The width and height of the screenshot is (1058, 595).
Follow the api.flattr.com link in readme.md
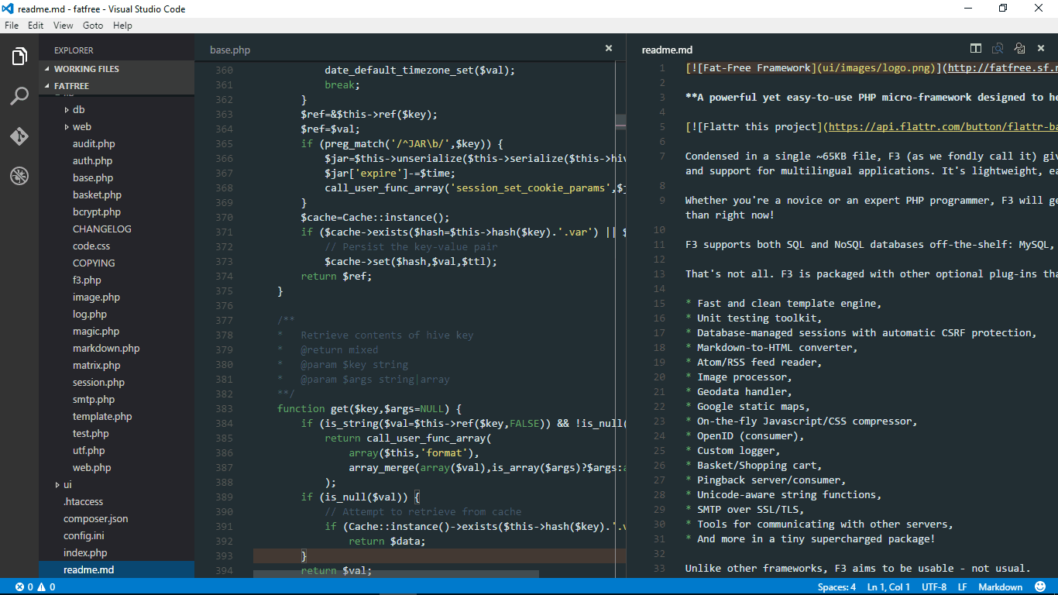point(943,127)
